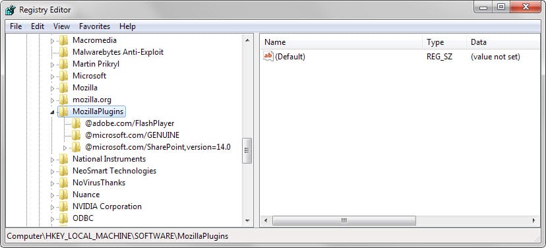This screenshot has height=248, width=546.
Task: Open the File menu
Action: (16, 26)
